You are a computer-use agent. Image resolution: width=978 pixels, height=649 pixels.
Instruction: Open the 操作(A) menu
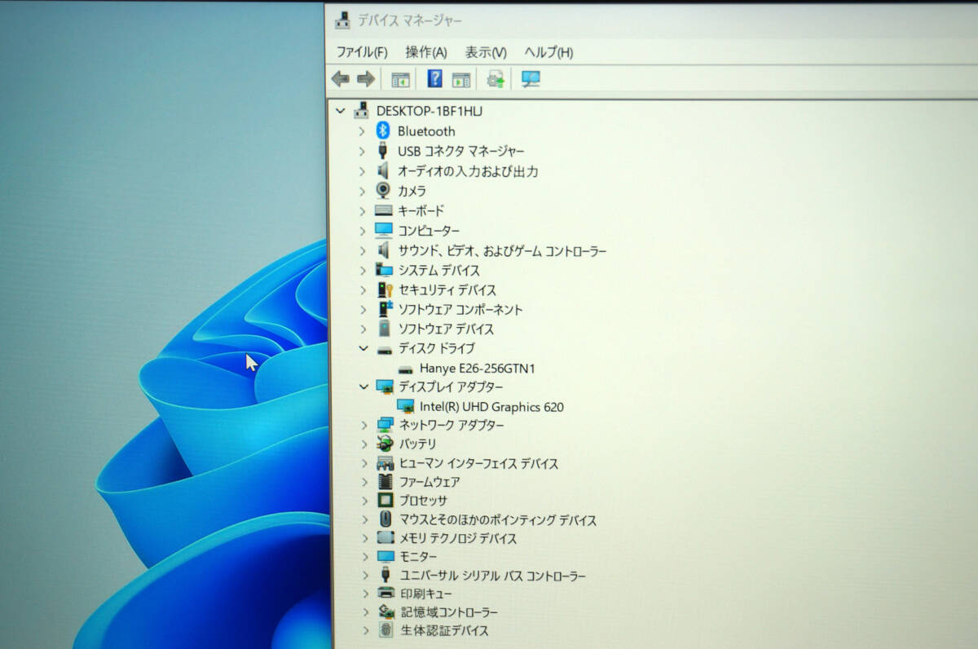coord(426,52)
